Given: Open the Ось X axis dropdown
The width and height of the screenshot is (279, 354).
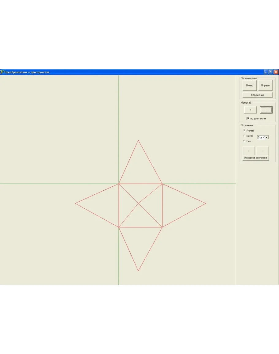Looking at the screenshot, I should point(266,137).
